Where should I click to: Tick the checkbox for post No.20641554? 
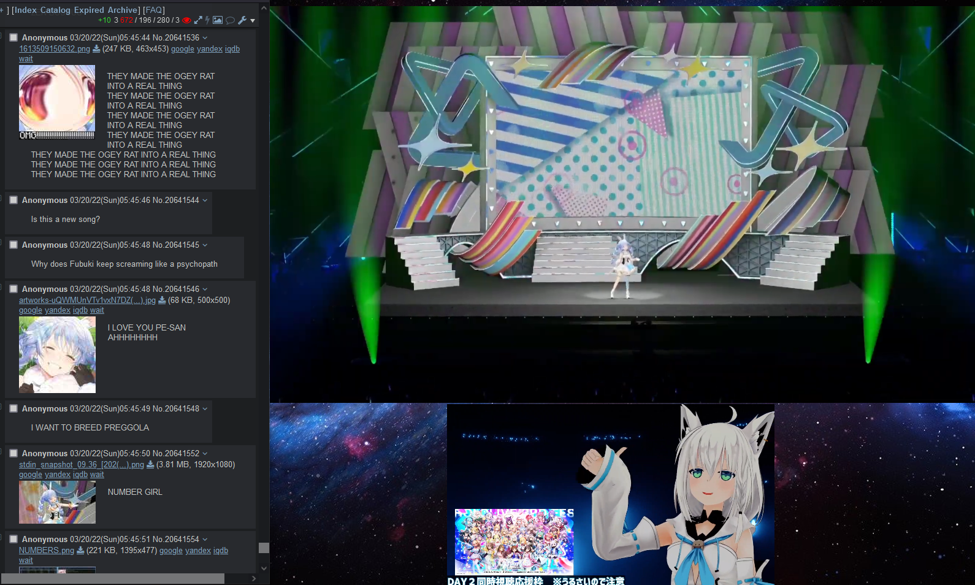click(13, 539)
